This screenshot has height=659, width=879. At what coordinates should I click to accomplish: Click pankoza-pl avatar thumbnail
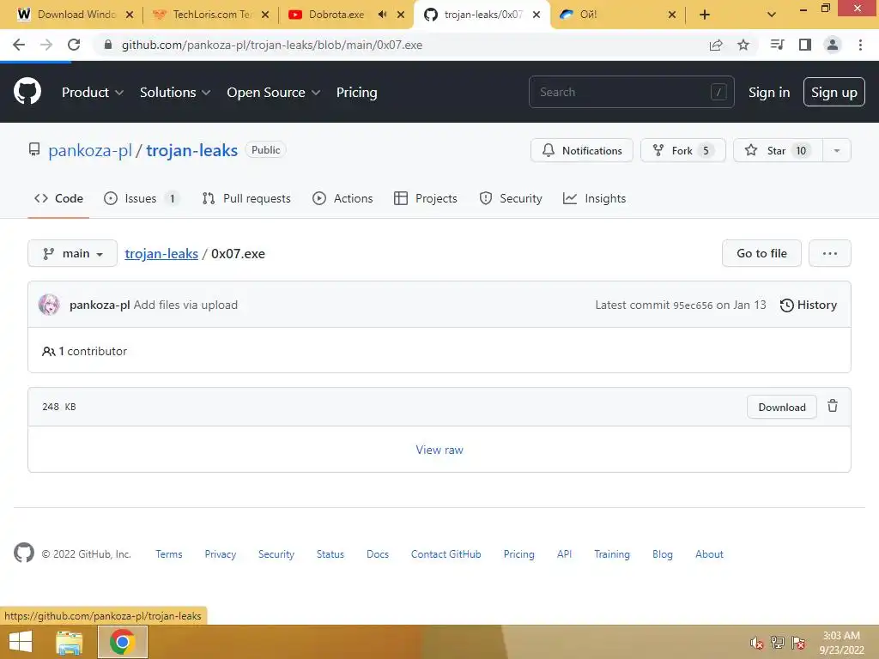[49, 305]
